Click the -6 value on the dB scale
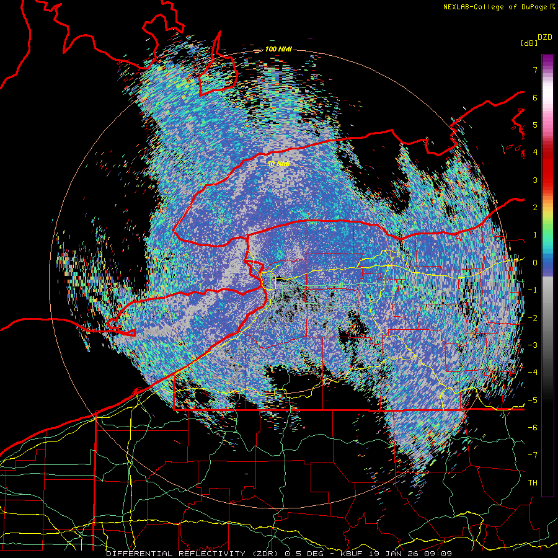This screenshot has height=558, width=558. 533,428
